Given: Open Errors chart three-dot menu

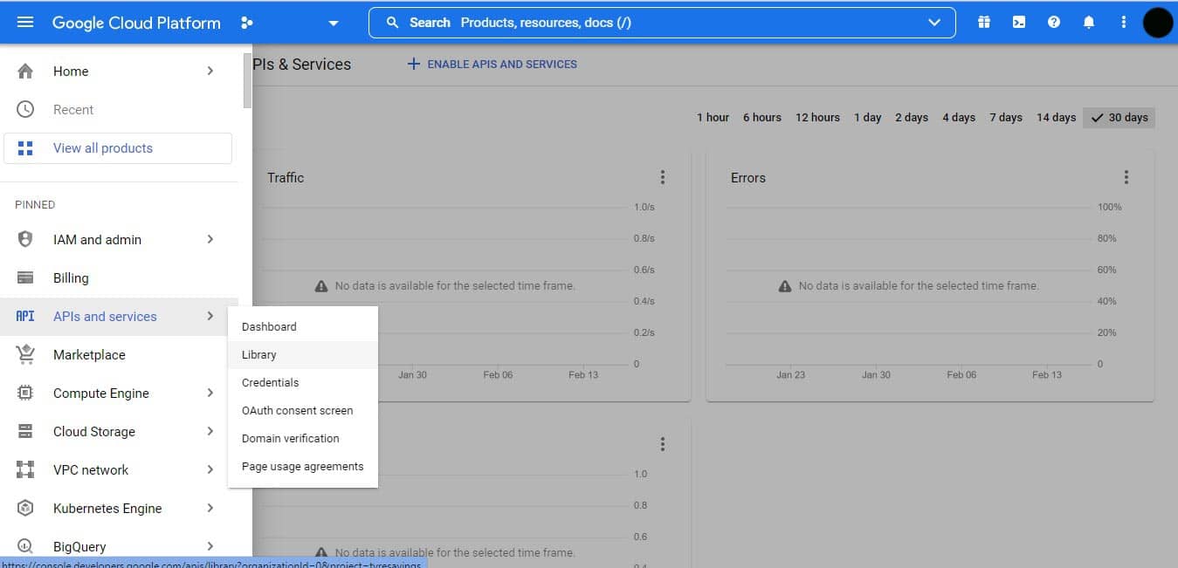Looking at the screenshot, I should (x=1126, y=178).
